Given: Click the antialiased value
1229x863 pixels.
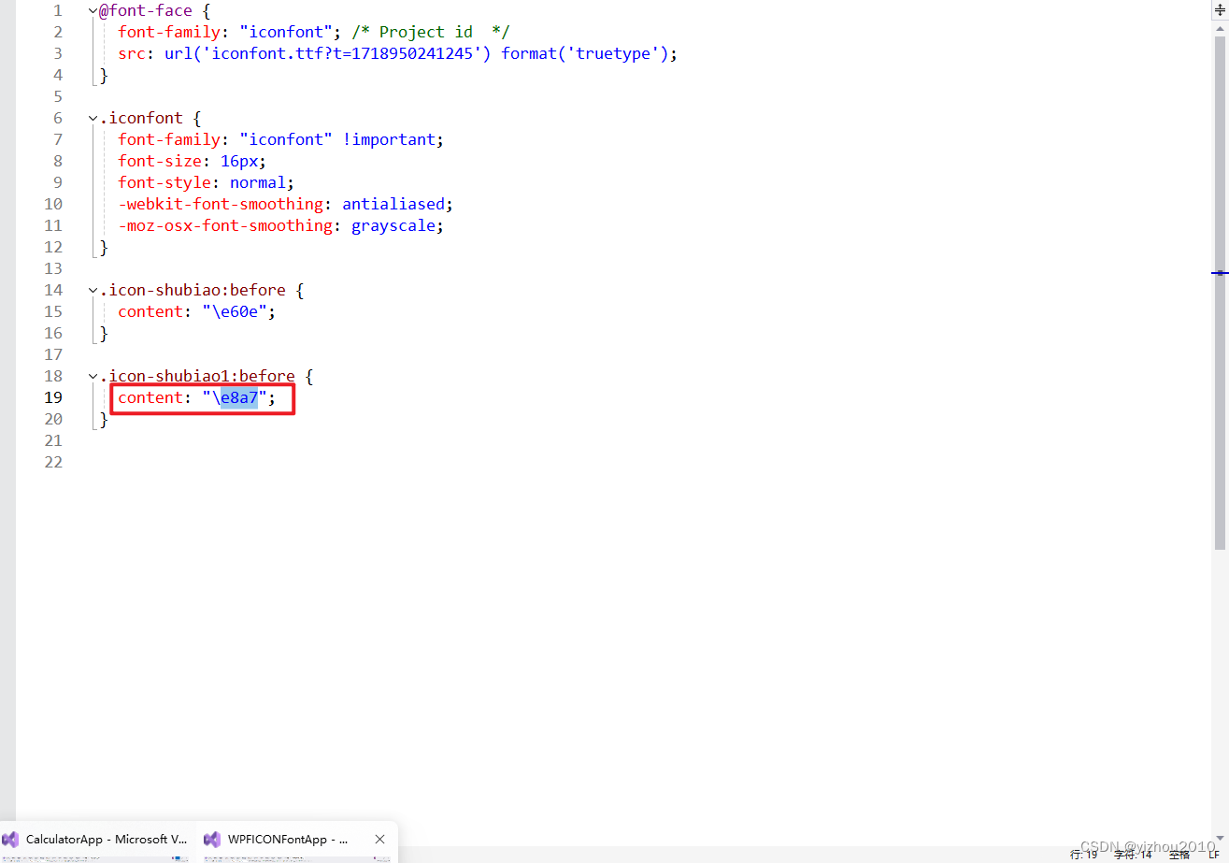Looking at the screenshot, I should [393, 205].
